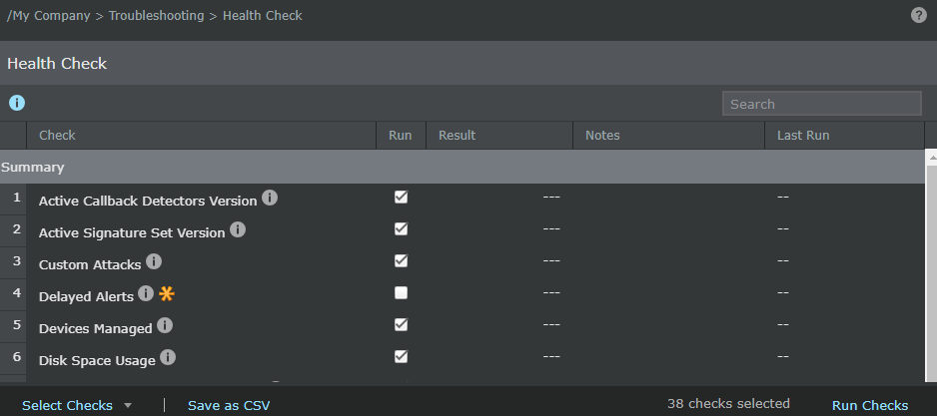Uncheck Devices Managed run checkbox
This screenshot has height=416, width=937.
click(x=401, y=324)
